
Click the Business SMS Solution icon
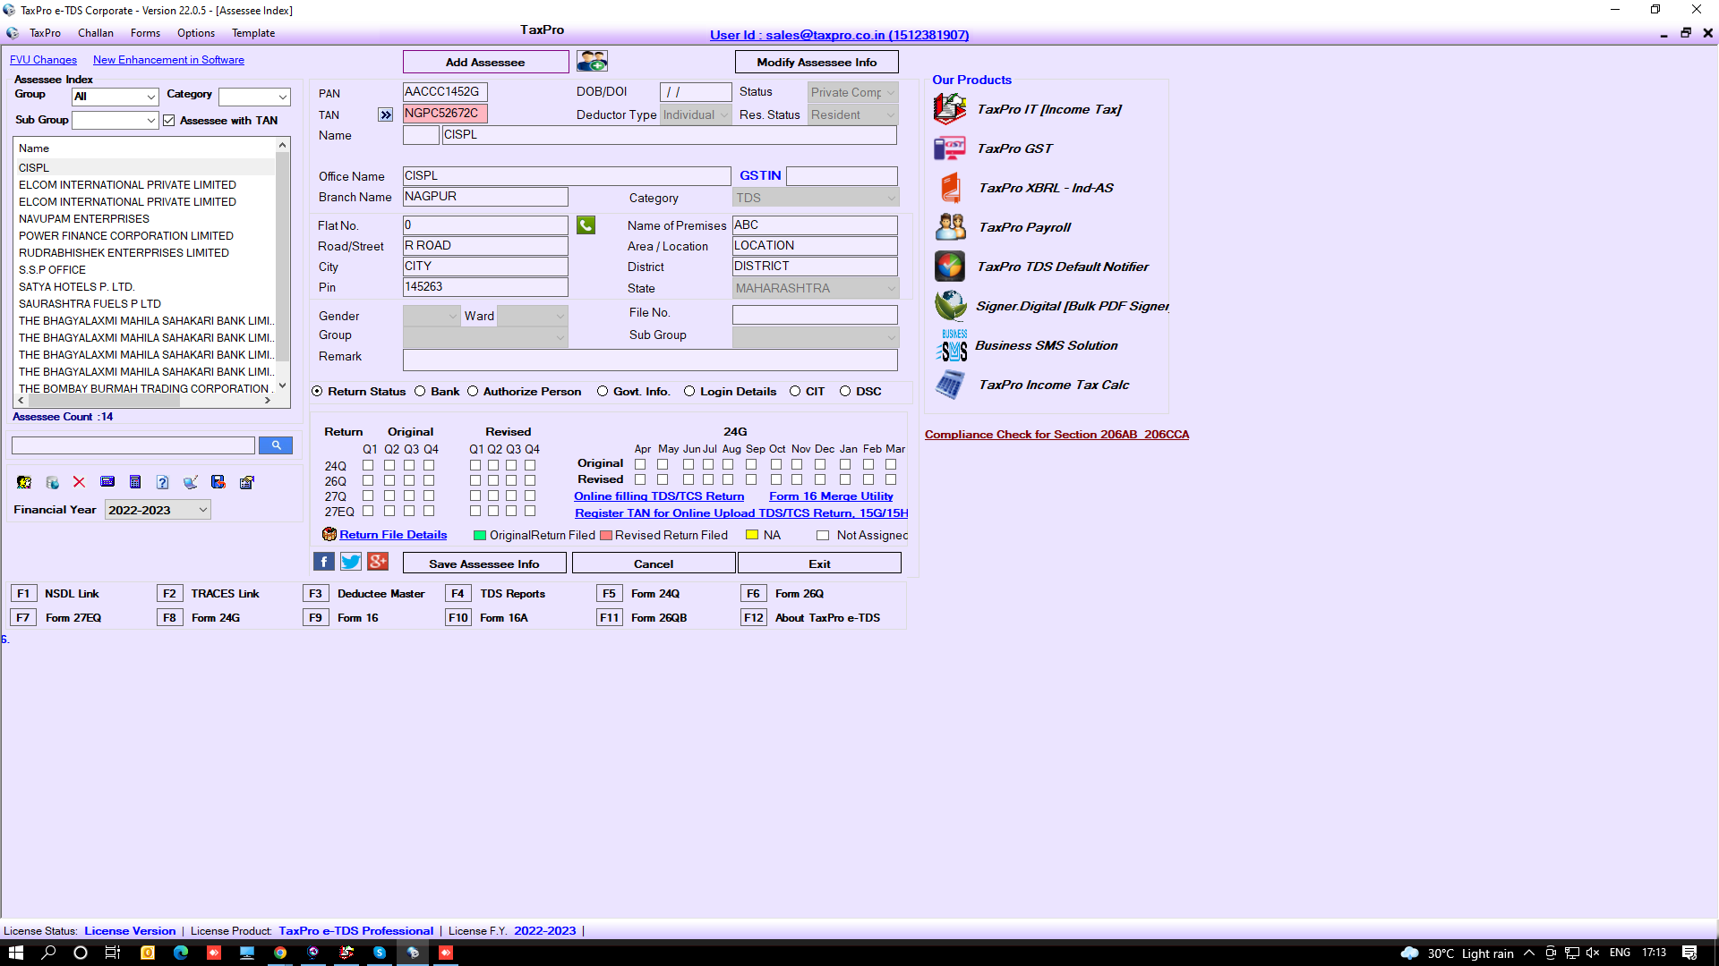coord(952,345)
